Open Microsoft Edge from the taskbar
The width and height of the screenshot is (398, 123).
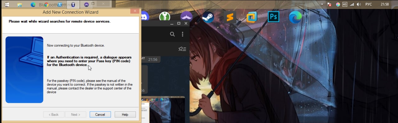[33, 4]
